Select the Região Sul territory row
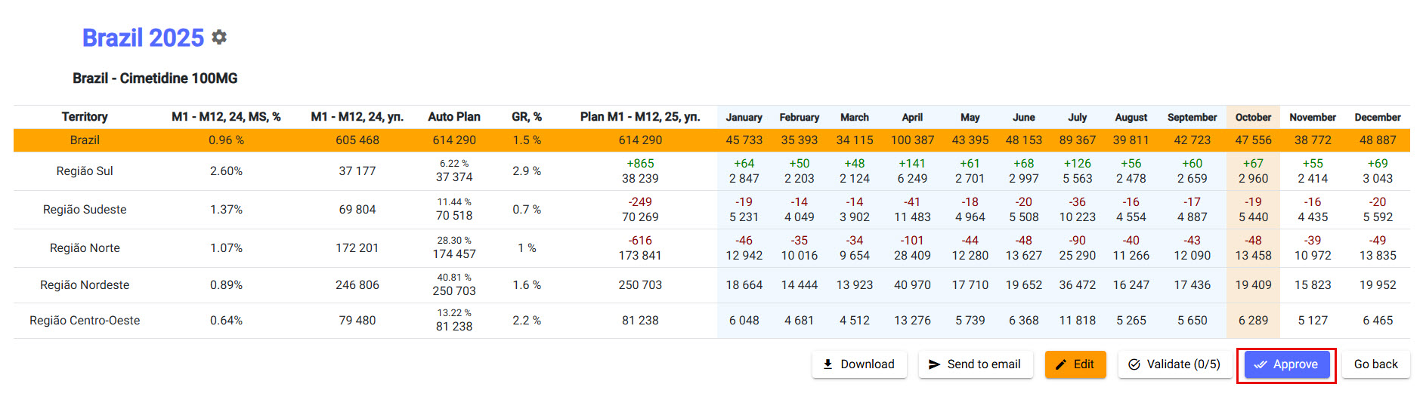This screenshot has height=415, width=1423. pyautogui.click(x=85, y=171)
